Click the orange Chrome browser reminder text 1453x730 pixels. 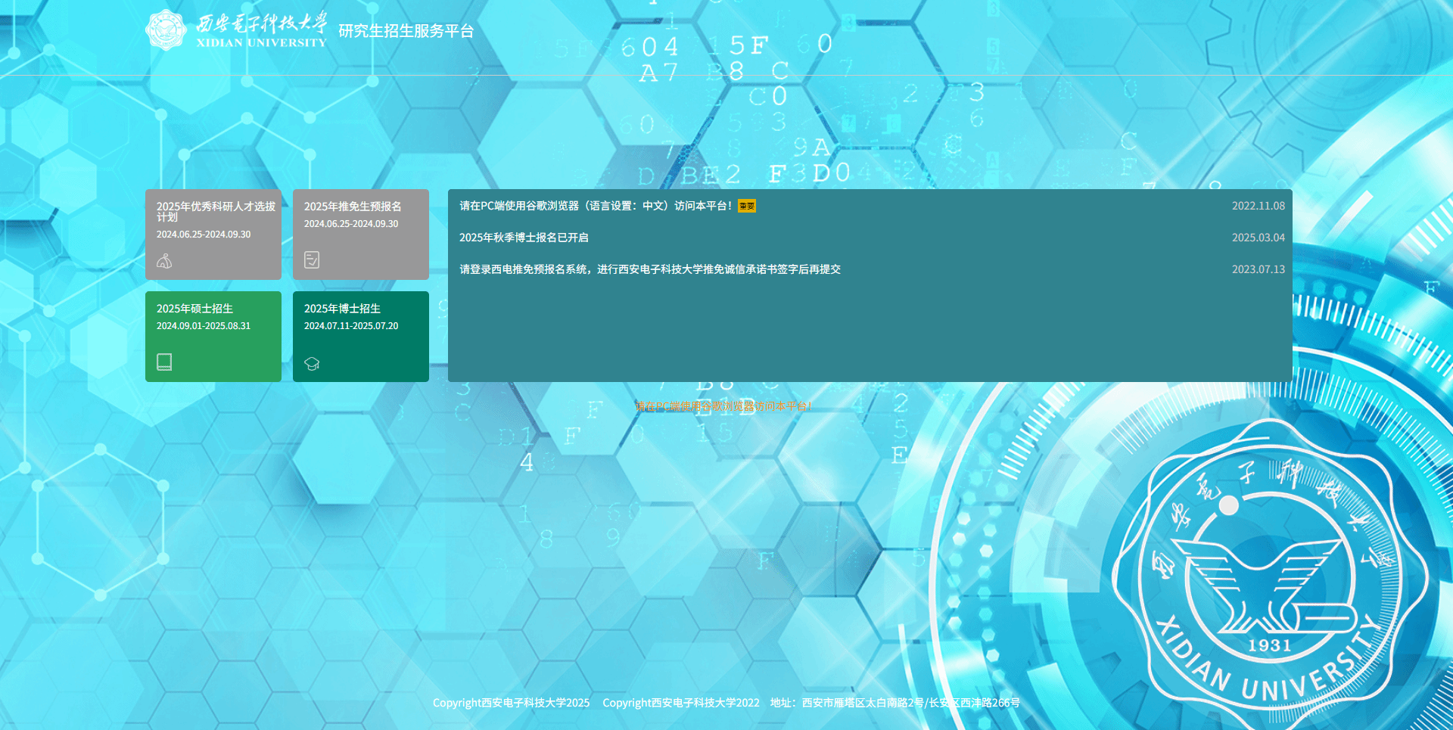[723, 406]
